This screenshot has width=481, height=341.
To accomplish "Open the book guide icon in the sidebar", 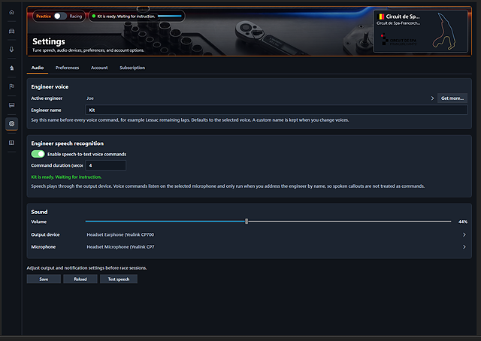I will pyautogui.click(x=12, y=143).
